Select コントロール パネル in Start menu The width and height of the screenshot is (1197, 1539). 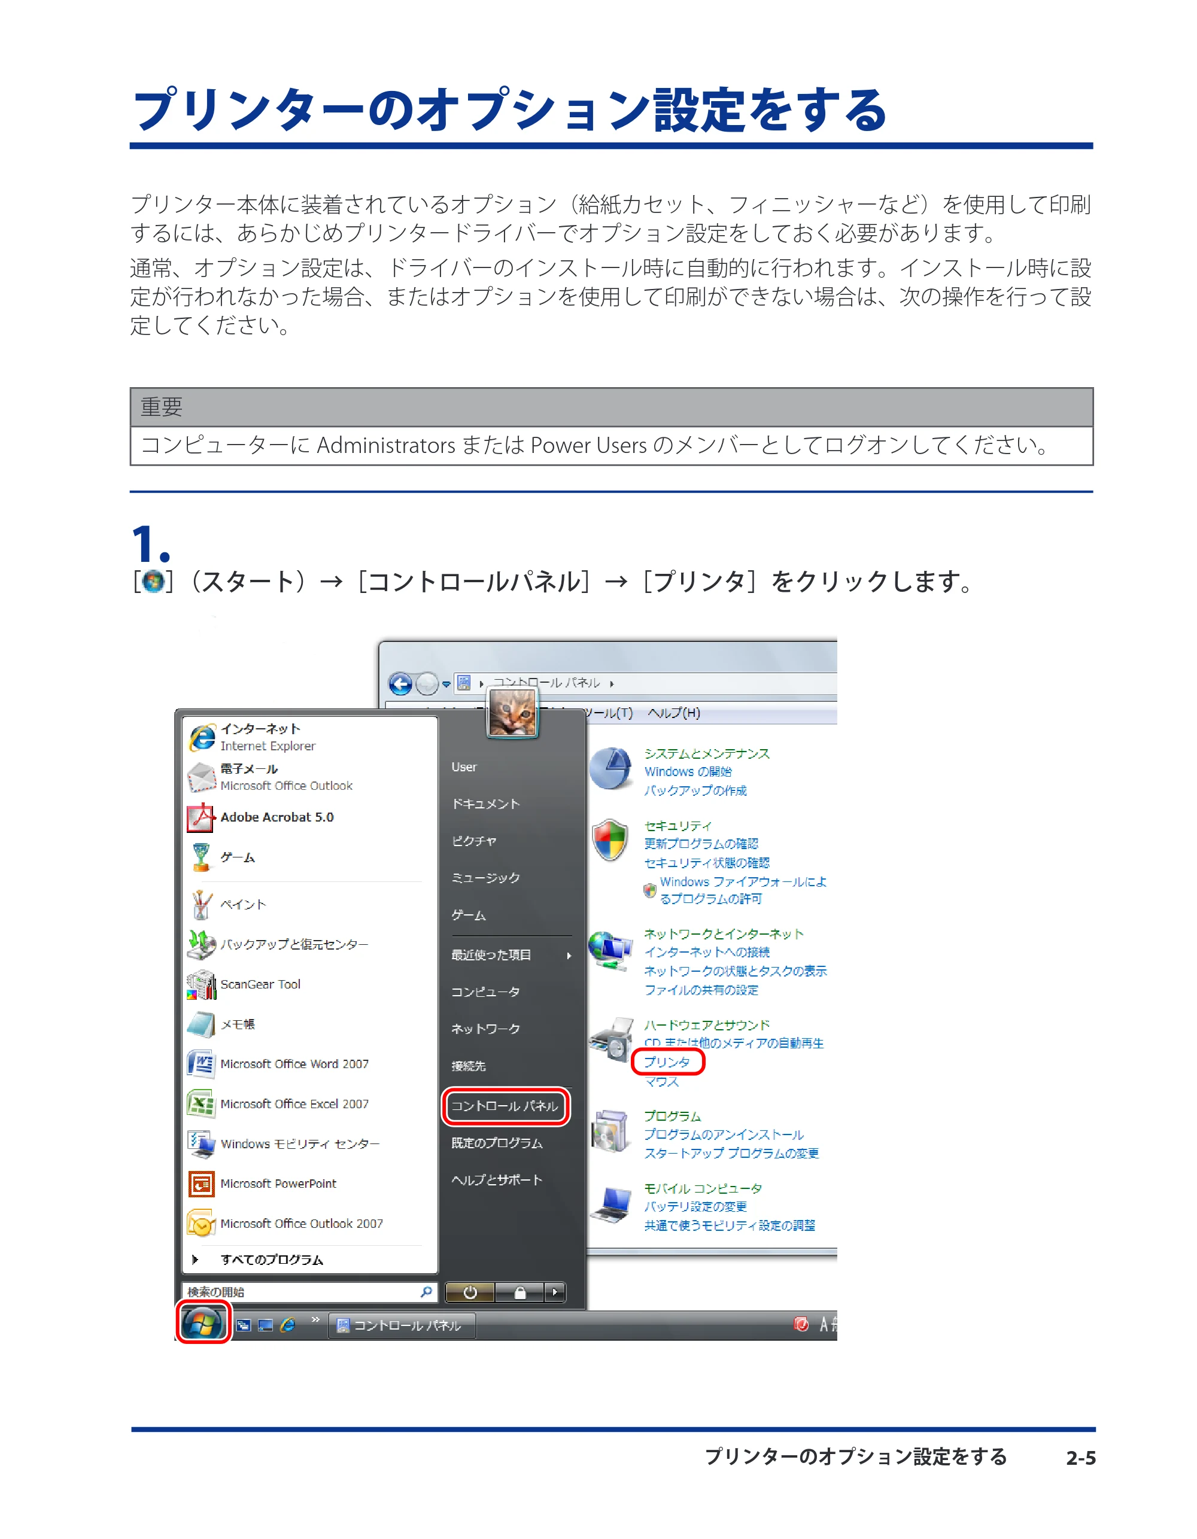(505, 1106)
